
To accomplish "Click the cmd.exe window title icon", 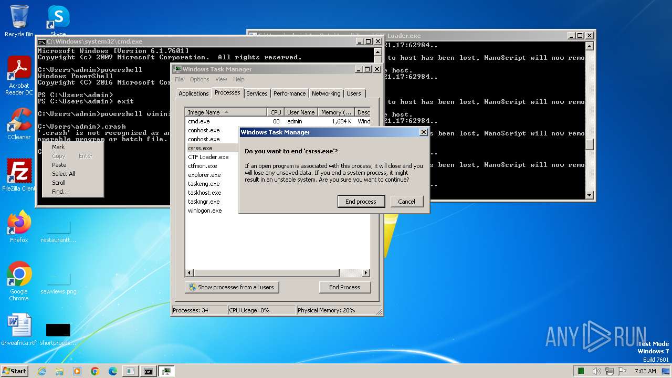I will click(x=41, y=41).
